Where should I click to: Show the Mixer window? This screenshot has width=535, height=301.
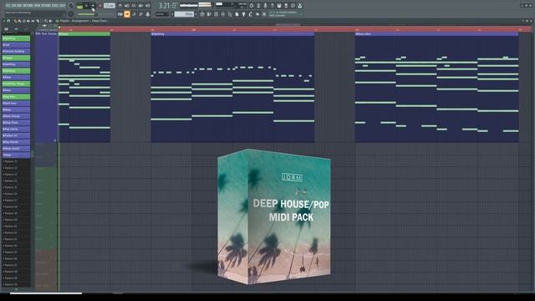pos(223,14)
